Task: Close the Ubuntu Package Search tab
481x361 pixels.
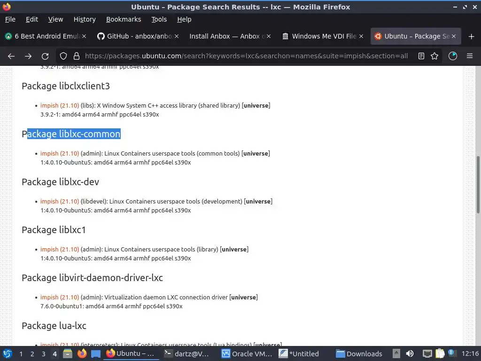Action: (x=454, y=36)
